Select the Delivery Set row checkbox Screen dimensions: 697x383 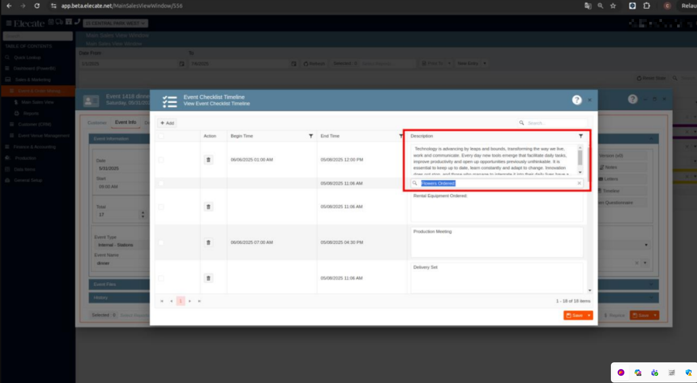[161, 278]
